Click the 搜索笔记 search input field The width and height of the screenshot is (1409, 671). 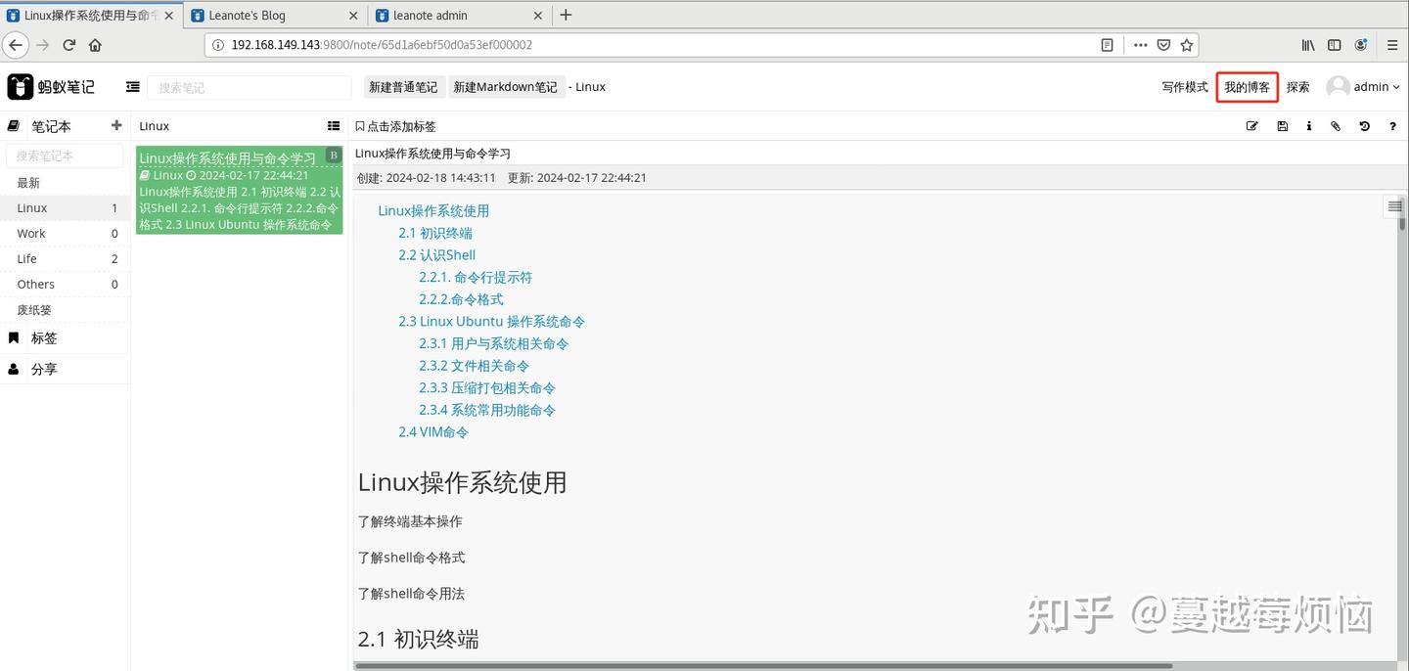pos(250,87)
